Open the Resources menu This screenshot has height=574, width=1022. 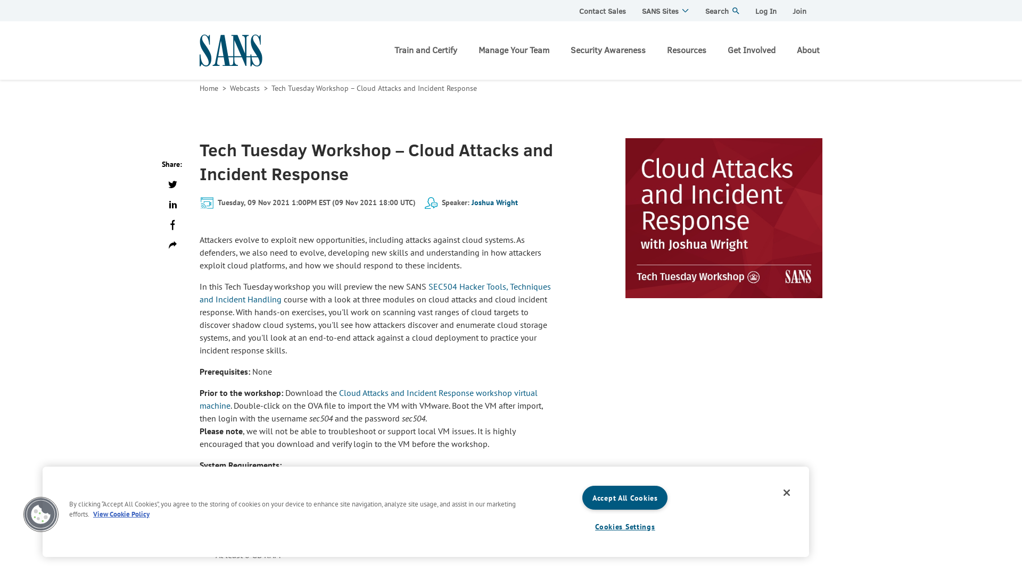pos(687,50)
